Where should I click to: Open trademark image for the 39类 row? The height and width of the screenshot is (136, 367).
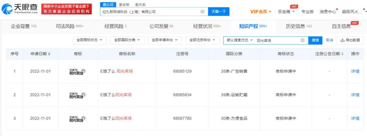point(78,95)
